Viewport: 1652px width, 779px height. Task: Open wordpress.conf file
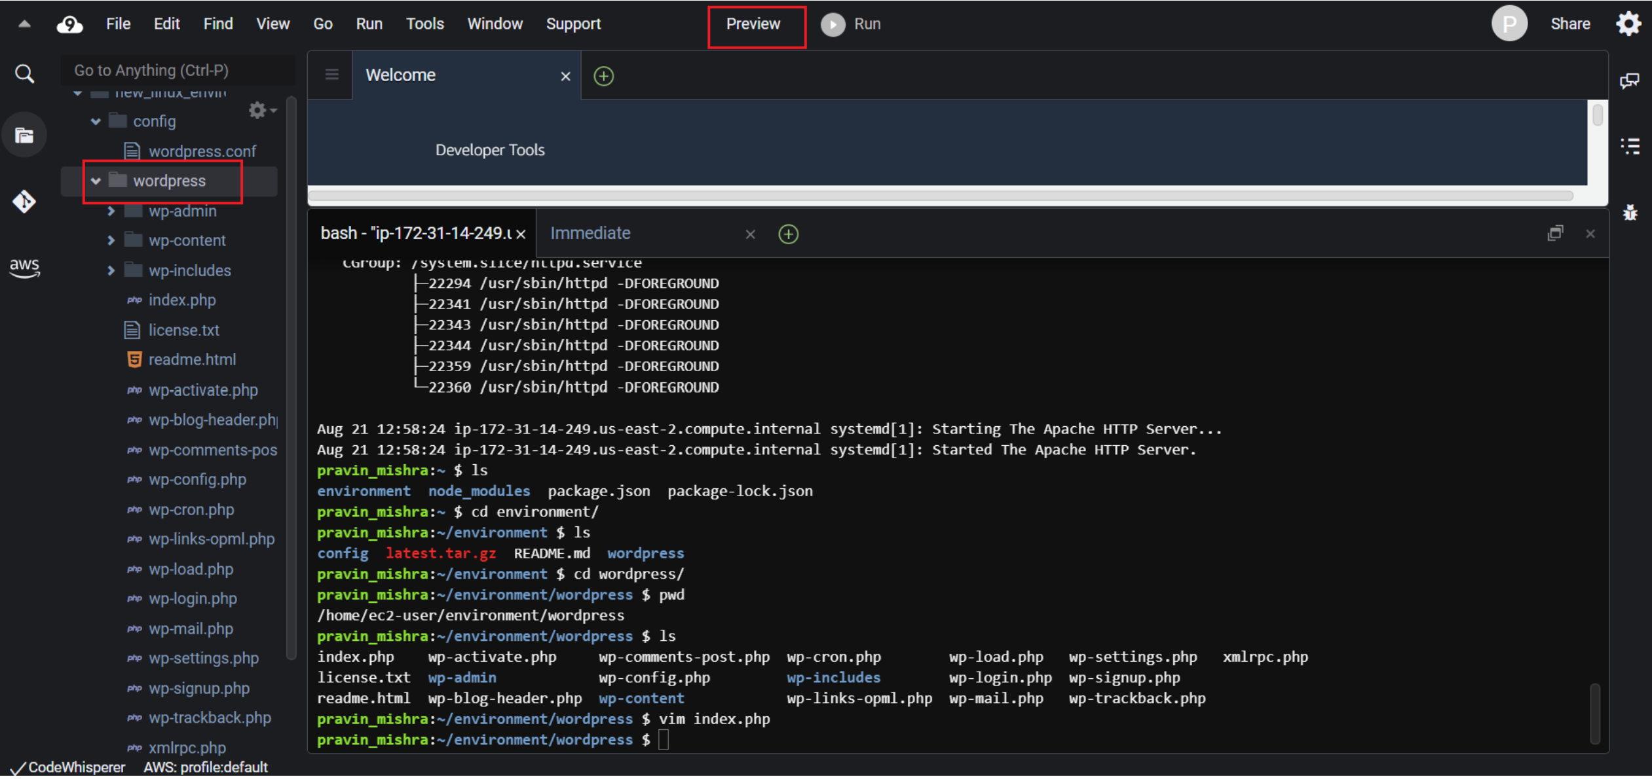coord(202,151)
